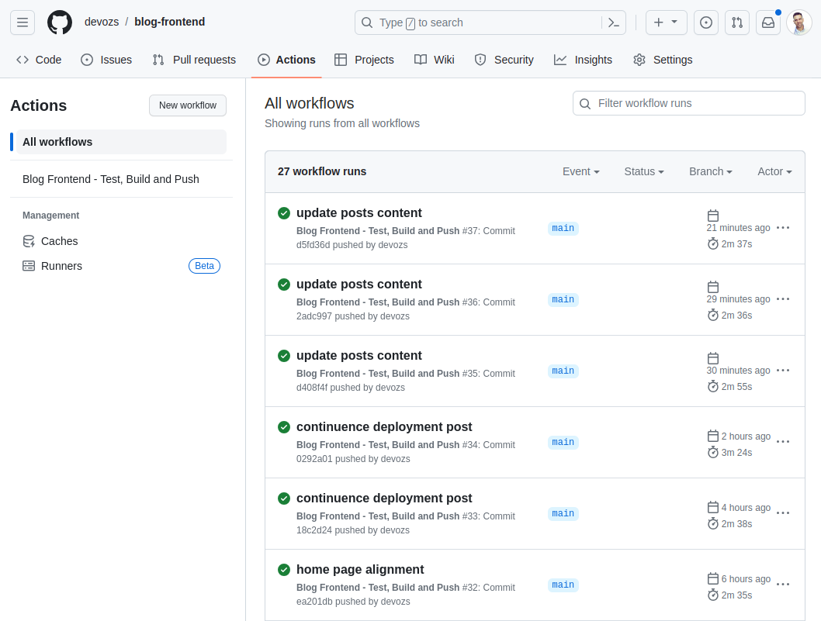Click the 21 minutes ago timestamp
The image size is (821, 621).
click(x=738, y=228)
